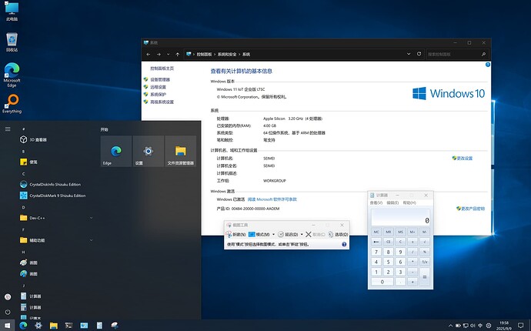Open 设备管理器 link in System sidebar
531x331 pixels.
point(160,79)
